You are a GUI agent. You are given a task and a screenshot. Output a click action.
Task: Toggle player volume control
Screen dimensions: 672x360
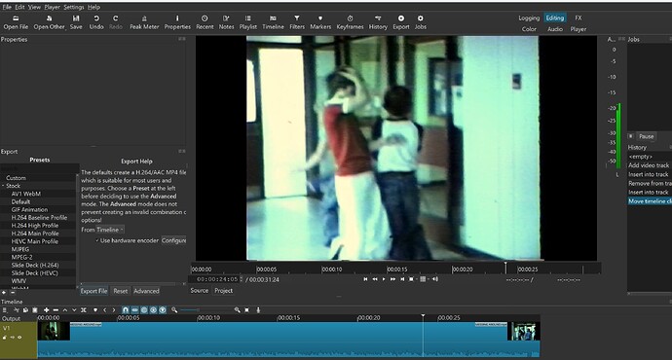pyautogui.click(x=435, y=279)
